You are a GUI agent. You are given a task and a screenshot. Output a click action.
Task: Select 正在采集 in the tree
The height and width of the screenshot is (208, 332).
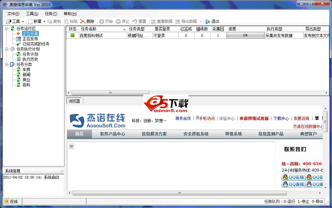(x=30, y=34)
